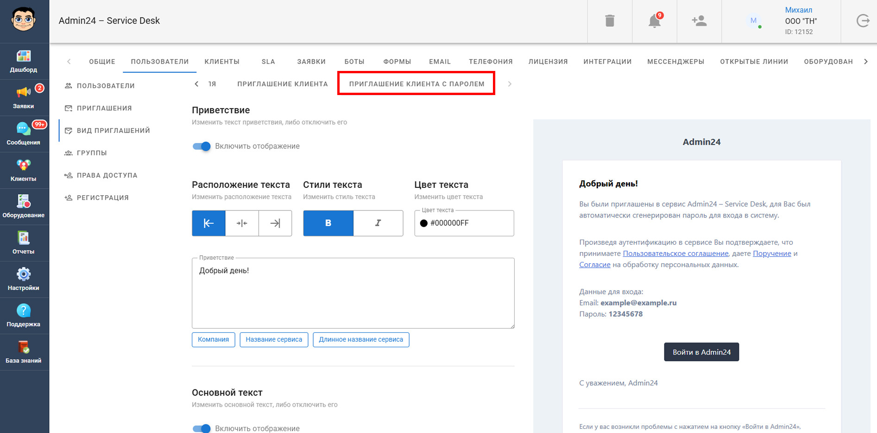Toggle greeting display switch under Приветствие

(x=202, y=146)
